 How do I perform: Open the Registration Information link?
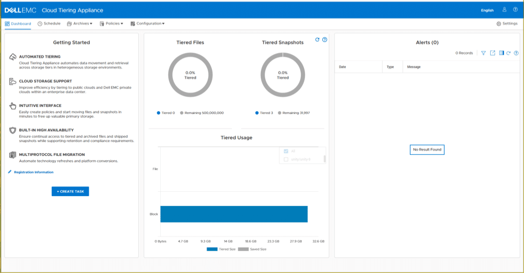[x=33, y=172]
